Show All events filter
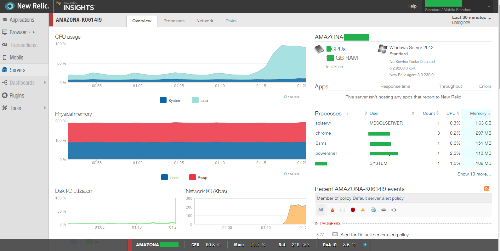The image size is (500, 251). coord(321,210)
